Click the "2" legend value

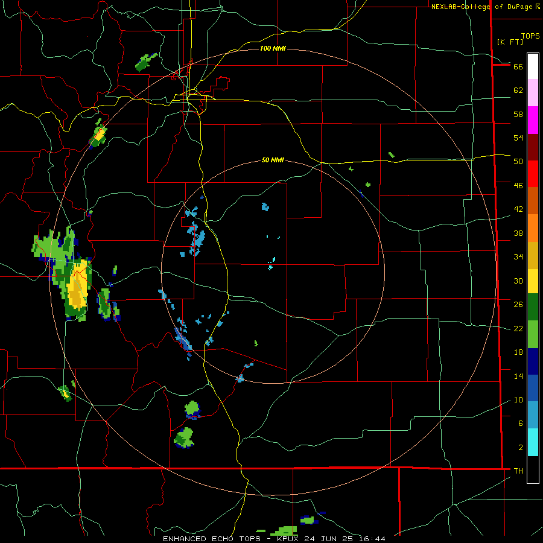click(x=521, y=448)
